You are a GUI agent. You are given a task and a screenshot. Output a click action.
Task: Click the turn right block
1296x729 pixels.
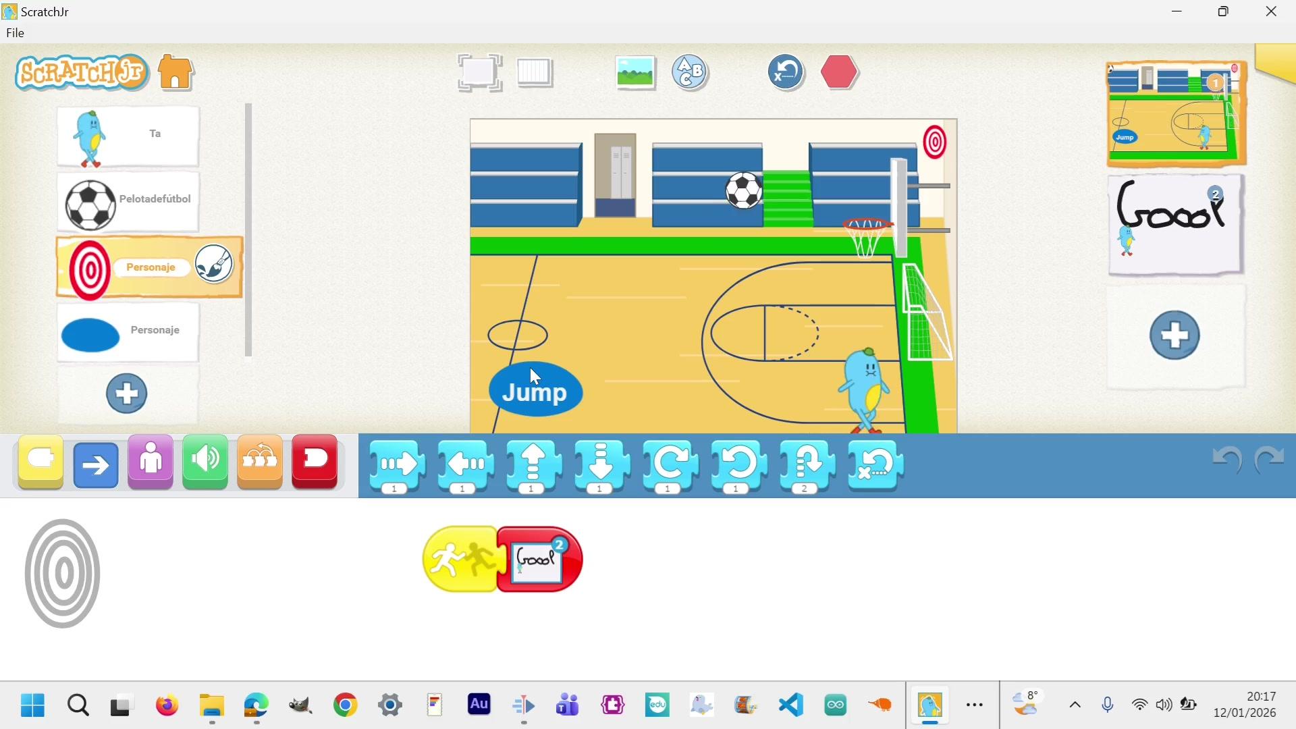coord(670,464)
